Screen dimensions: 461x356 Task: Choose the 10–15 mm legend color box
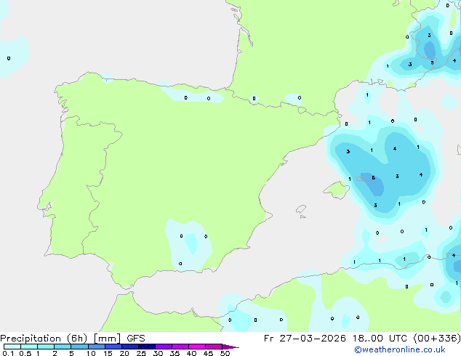[x=96, y=347]
